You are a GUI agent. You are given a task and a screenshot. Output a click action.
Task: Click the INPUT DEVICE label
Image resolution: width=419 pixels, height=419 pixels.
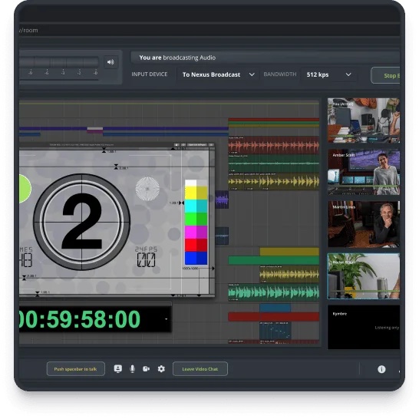tap(150, 74)
